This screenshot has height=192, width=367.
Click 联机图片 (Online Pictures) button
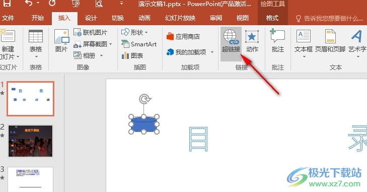tap(91, 32)
